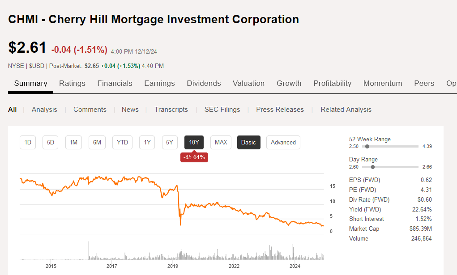Click the 52 Week Range slider dot
This screenshot has width=457, height=275.
367,147
